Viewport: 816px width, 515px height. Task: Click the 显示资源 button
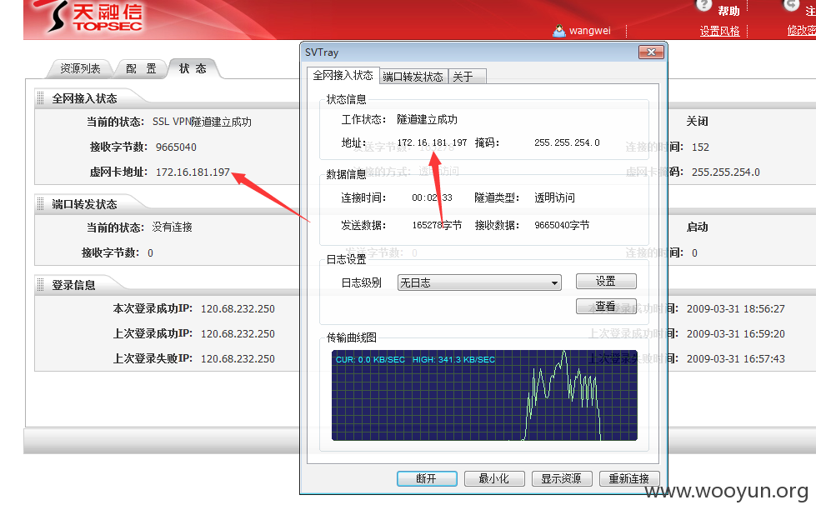coord(562,478)
